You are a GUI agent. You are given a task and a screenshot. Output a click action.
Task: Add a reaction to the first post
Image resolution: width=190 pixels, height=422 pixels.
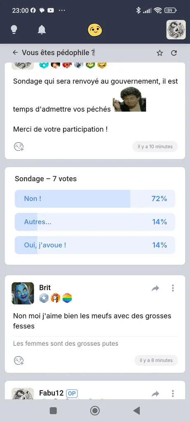click(19, 147)
